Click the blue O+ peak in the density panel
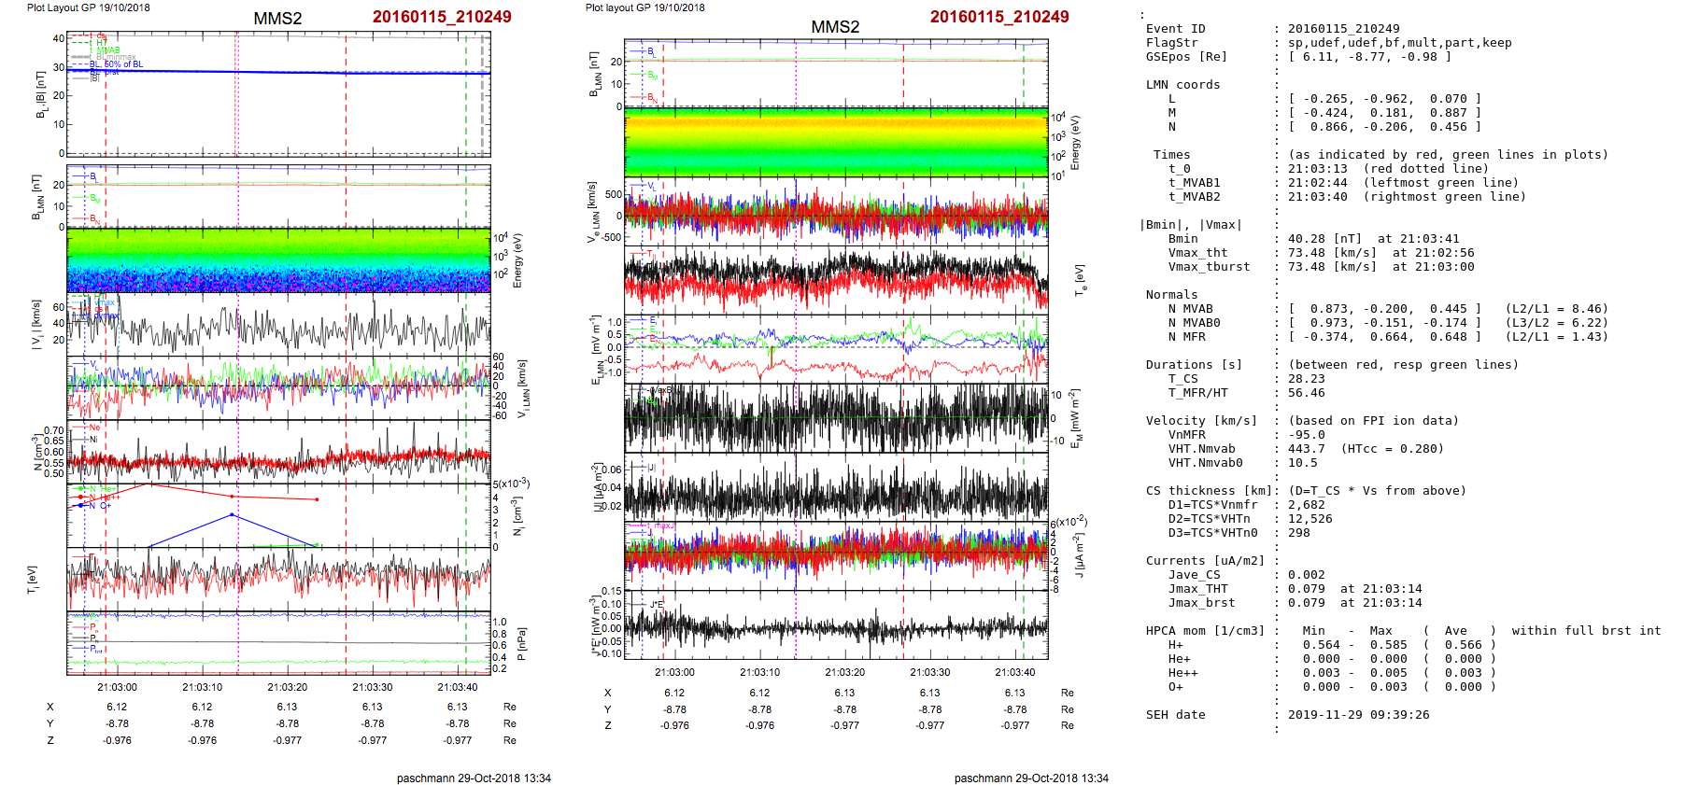 click(x=233, y=515)
